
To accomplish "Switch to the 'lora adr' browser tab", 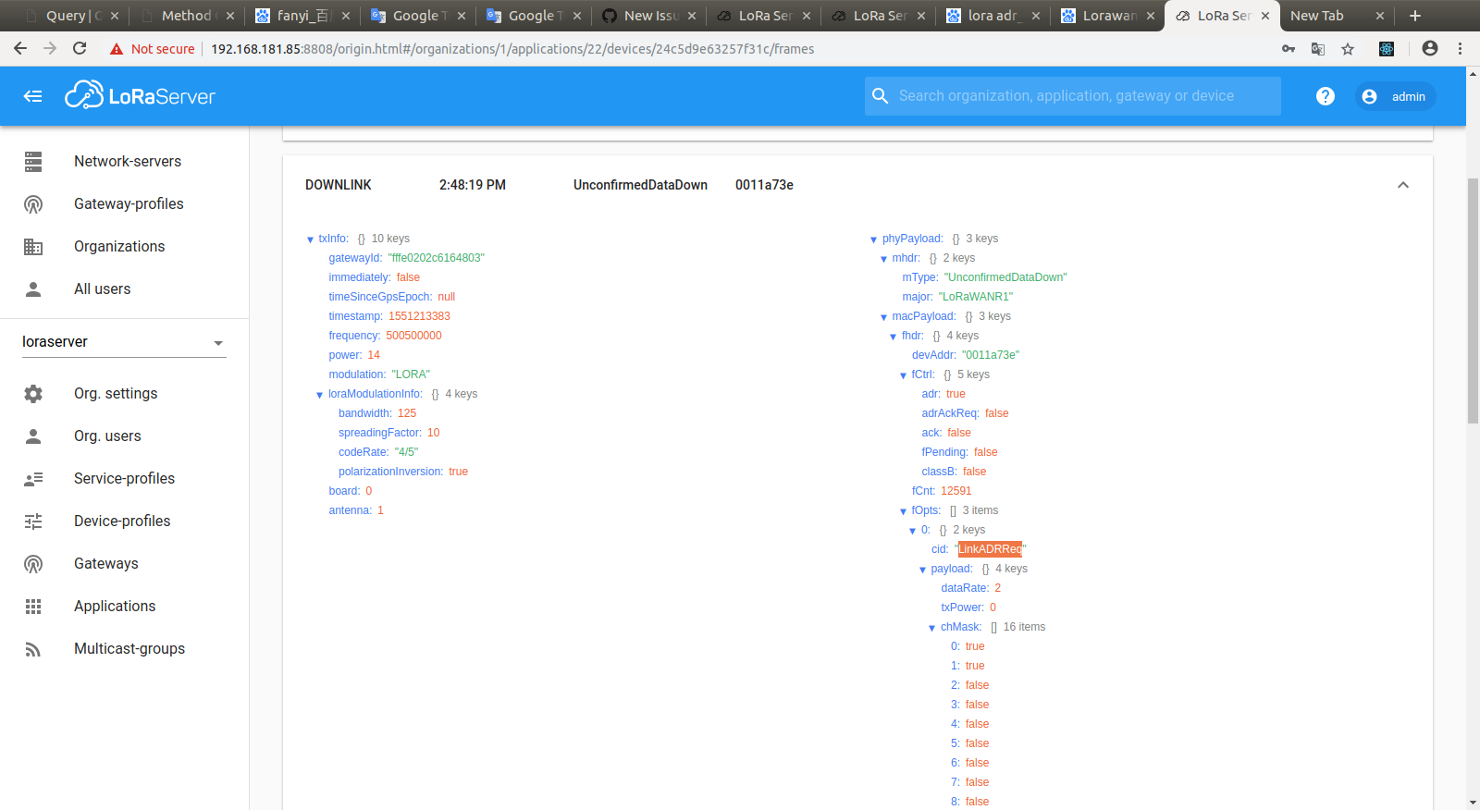I will (993, 16).
